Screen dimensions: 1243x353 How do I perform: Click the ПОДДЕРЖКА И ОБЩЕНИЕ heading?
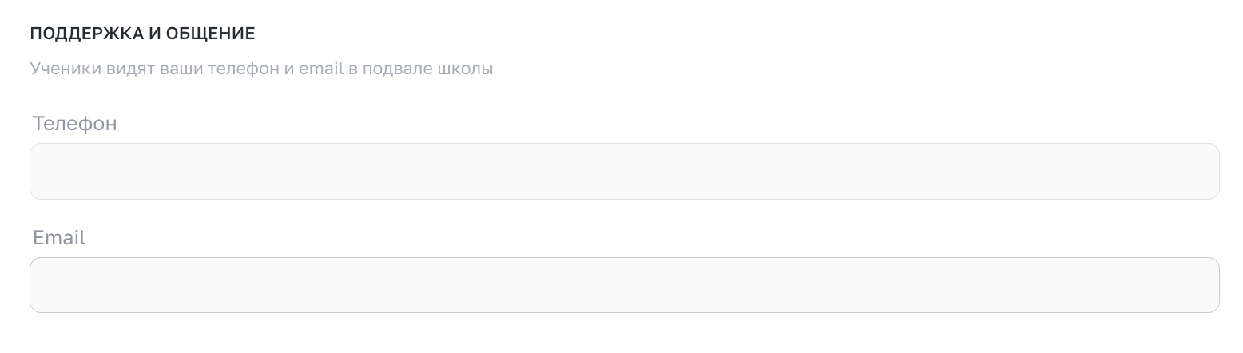[x=142, y=34]
